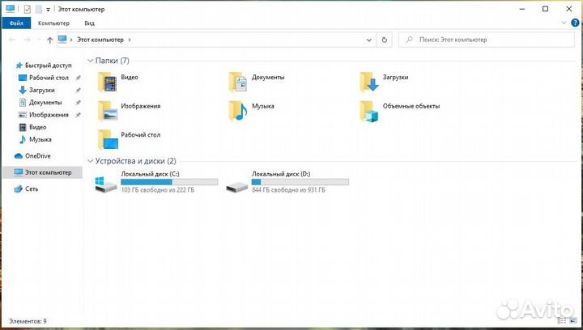Click the Локальный диск (D:) usage bar

pos(300,182)
